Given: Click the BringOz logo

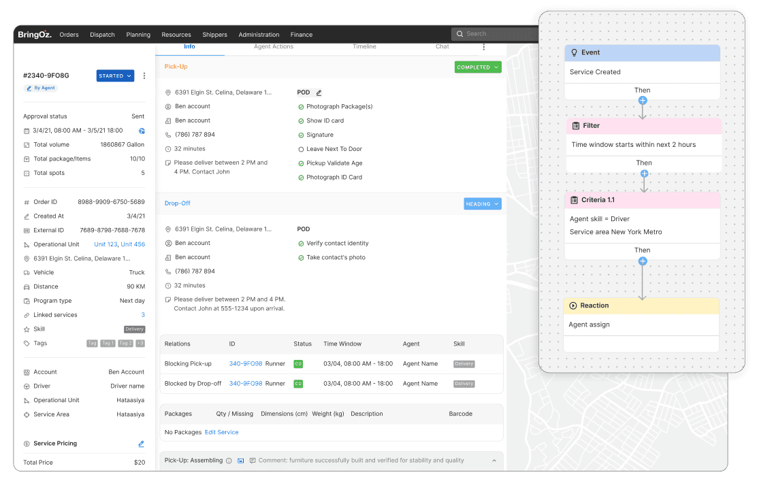Looking at the screenshot, I should point(34,34).
